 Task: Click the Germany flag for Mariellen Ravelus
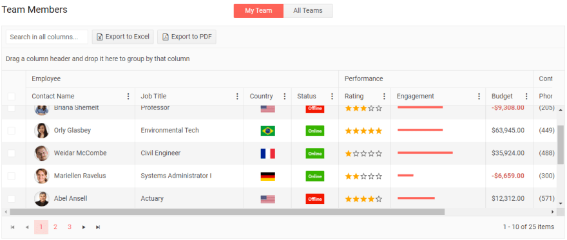(x=267, y=176)
